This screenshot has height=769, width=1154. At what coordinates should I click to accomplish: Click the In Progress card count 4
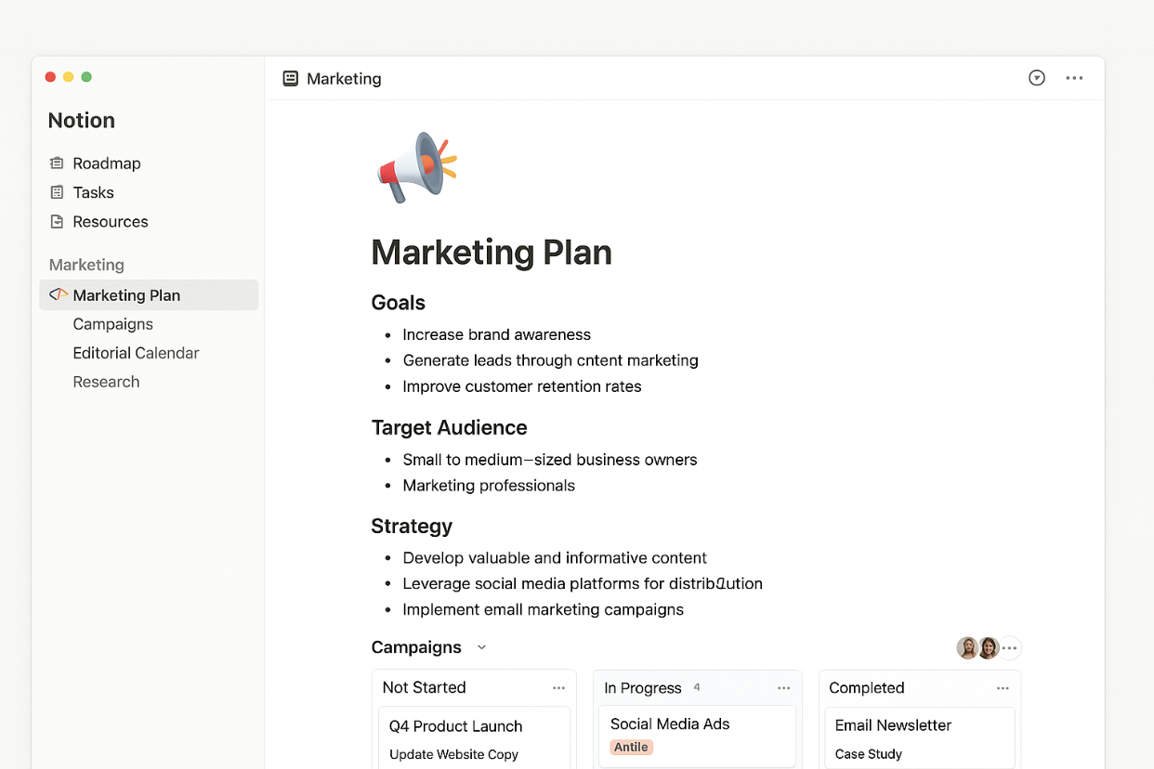697,688
